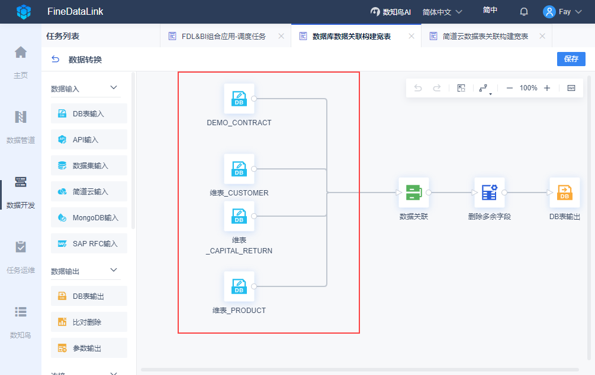
Task: Select the DB表输出 node on canvas
Action: click(565, 193)
